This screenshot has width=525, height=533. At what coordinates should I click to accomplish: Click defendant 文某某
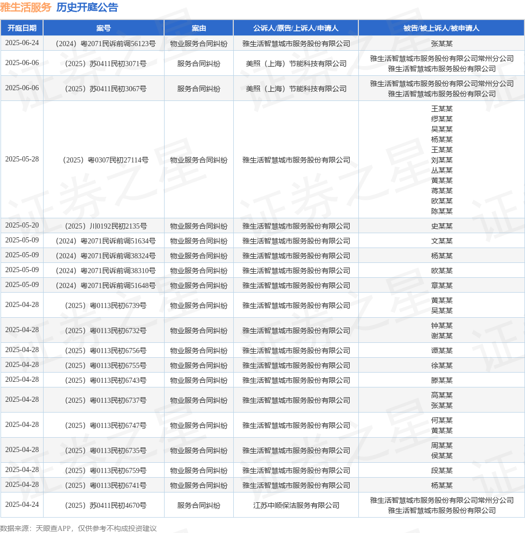pyautogui.click(x=442, y=241)
